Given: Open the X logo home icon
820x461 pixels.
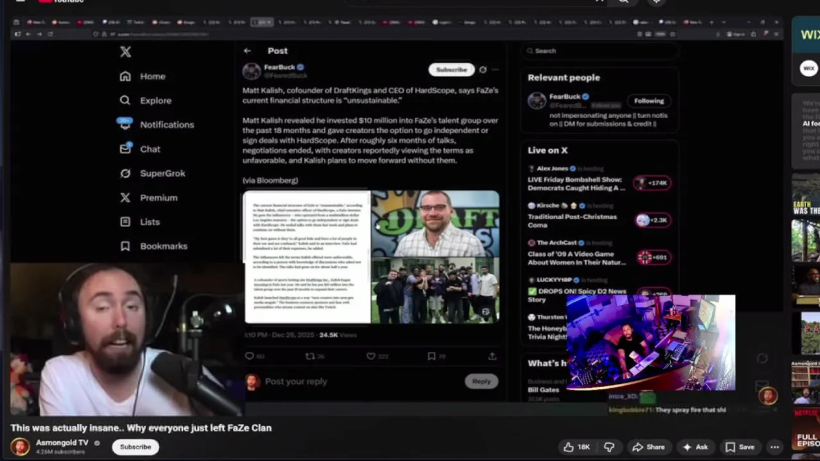Looking at the screenshot, I should tap(126, 52).
